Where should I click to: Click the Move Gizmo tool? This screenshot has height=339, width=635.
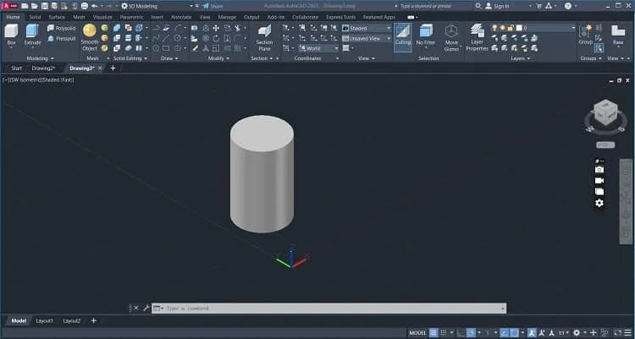(x=451, y=37)
